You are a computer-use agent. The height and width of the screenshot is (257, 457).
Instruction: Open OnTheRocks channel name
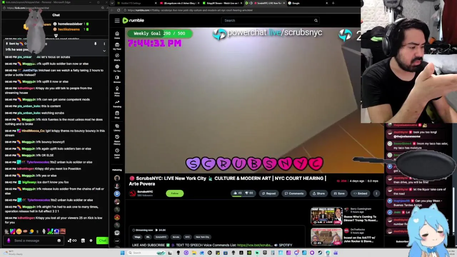357,230
